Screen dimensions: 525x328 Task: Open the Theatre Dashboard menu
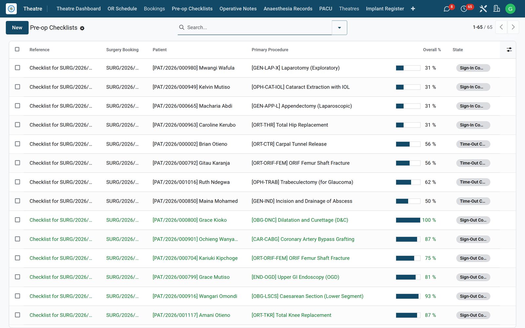coord(78,9)
